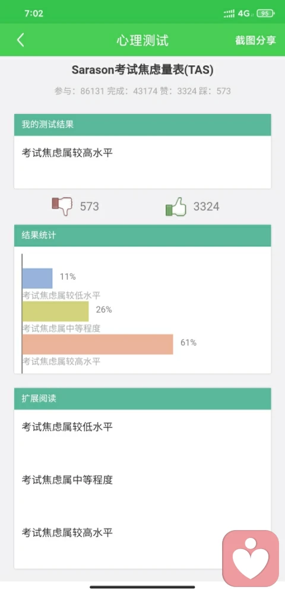The image size is (285, 593).
Task: Select the orange 61% bar
Action: click(97, 344)
